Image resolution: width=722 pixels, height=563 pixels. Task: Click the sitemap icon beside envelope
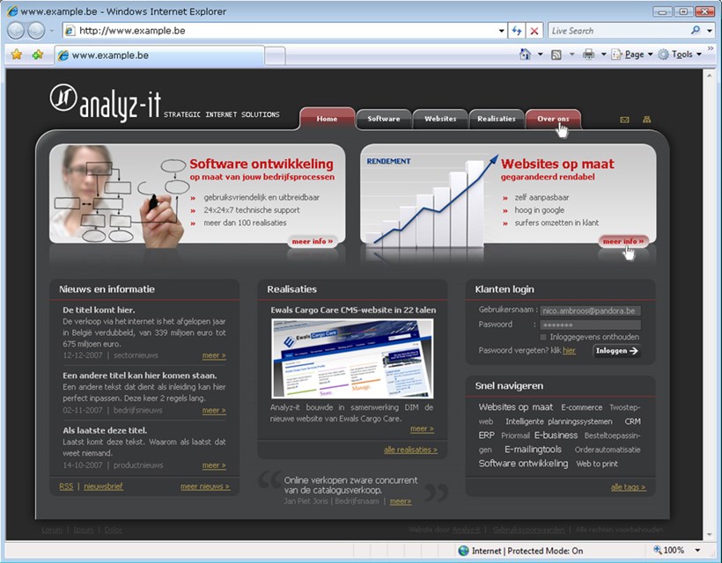point(647,120)
